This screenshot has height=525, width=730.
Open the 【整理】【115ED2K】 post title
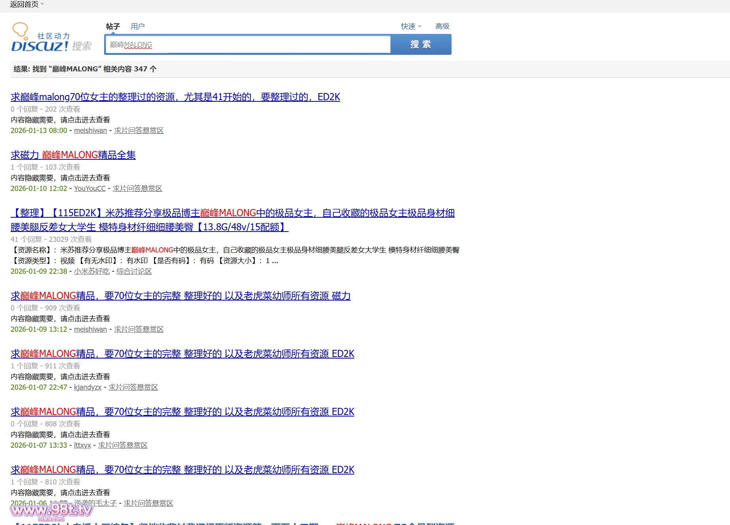click(x=232, y=213)
